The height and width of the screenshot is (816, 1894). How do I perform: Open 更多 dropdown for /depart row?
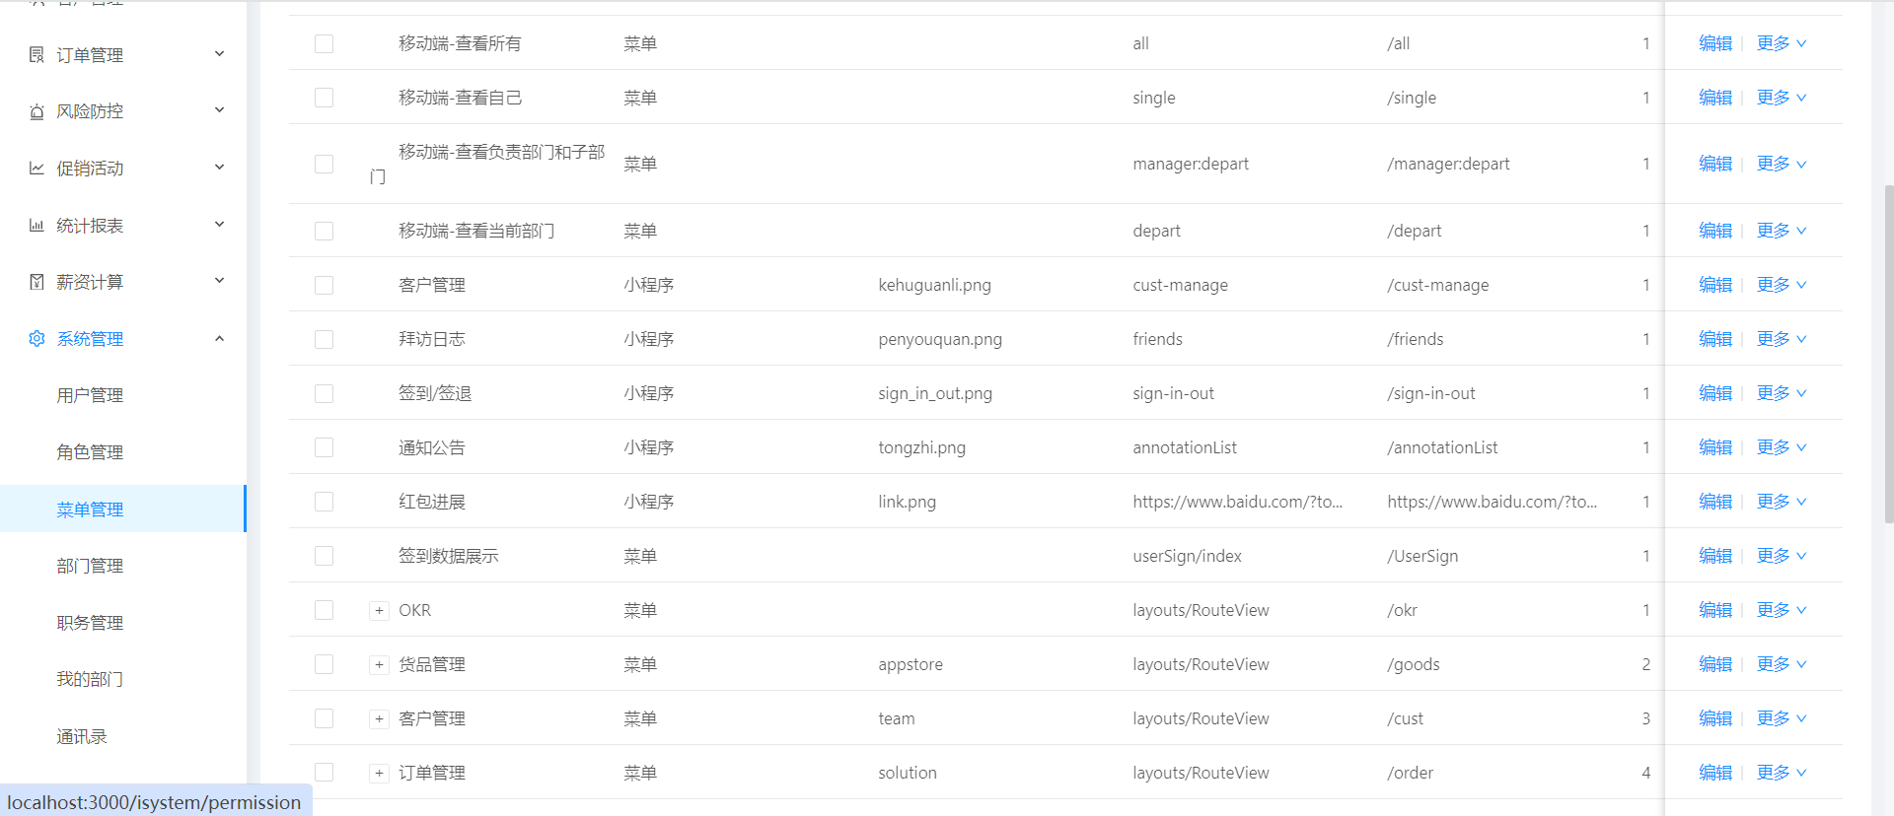coord(1782,231)
